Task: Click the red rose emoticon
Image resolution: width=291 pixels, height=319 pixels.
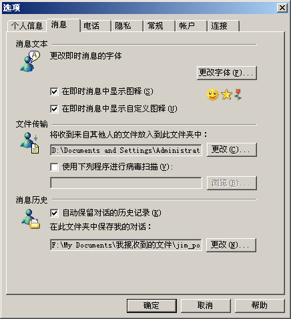Action: click(x=238, y=95)
